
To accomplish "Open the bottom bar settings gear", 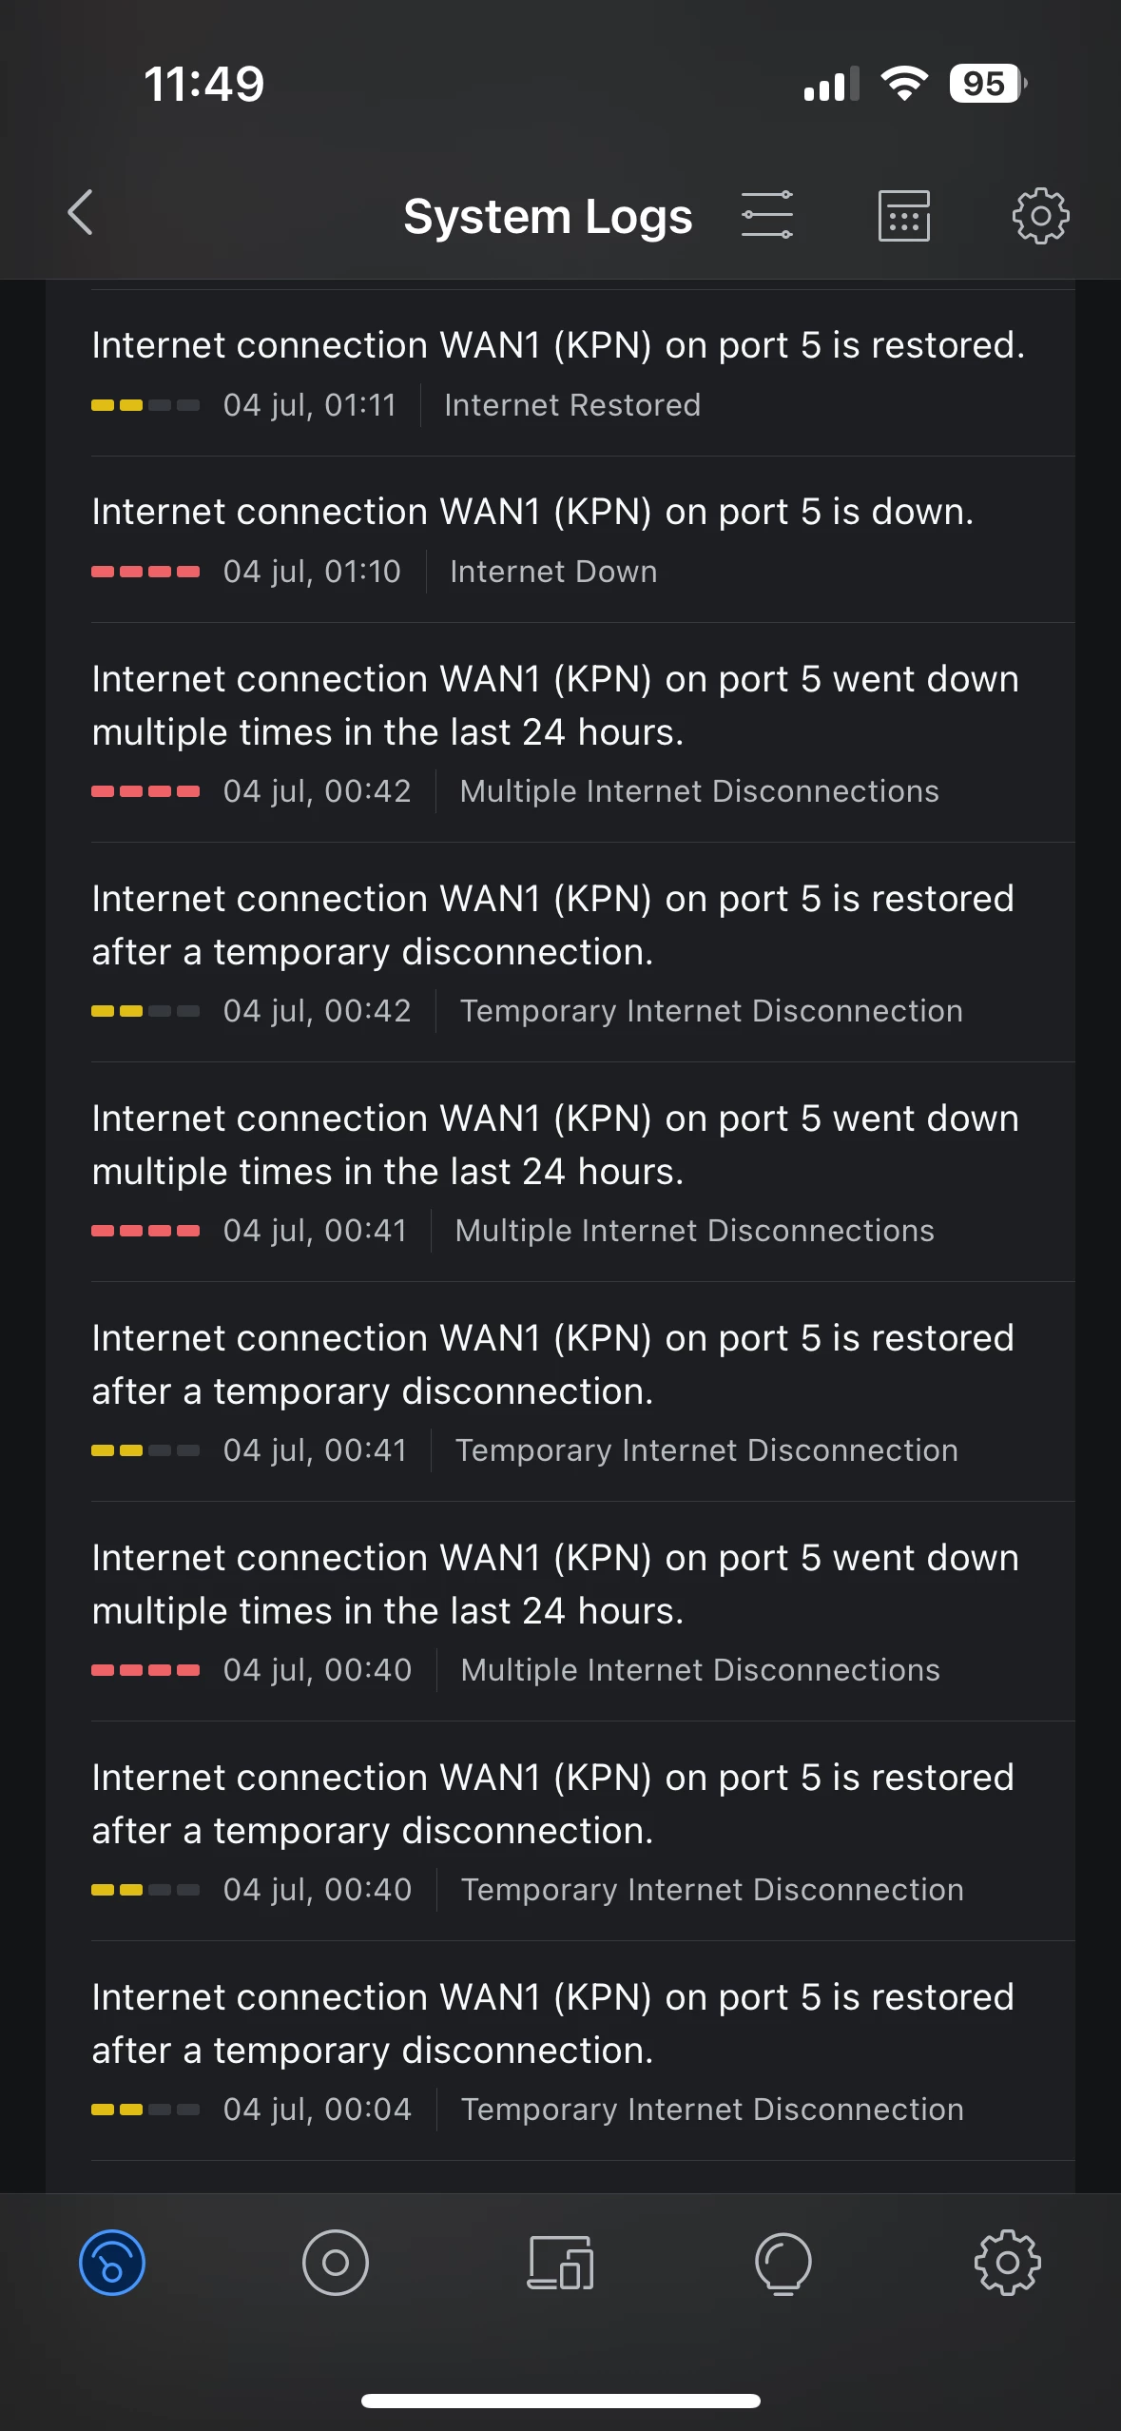I will [1008, 2262].
